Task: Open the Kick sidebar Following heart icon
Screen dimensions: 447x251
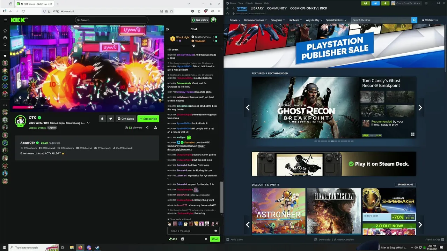Action: coord(5,45)
